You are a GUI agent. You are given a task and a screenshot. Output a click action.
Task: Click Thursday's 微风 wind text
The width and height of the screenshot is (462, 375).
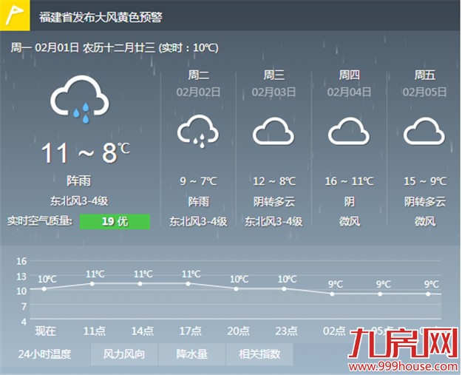(350, 221)
